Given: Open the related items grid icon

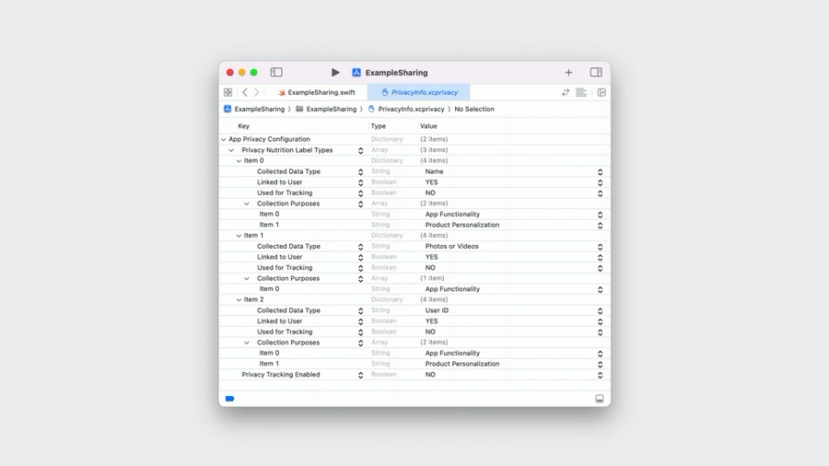Looking at the screenshot, I should [228, 92].
